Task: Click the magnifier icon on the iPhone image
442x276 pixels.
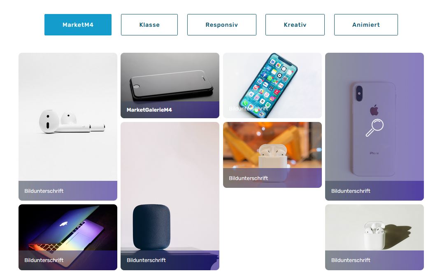Action: point(375,128)
